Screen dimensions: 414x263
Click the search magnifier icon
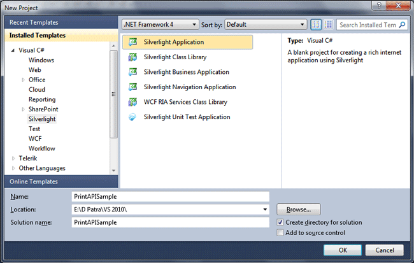402,25
